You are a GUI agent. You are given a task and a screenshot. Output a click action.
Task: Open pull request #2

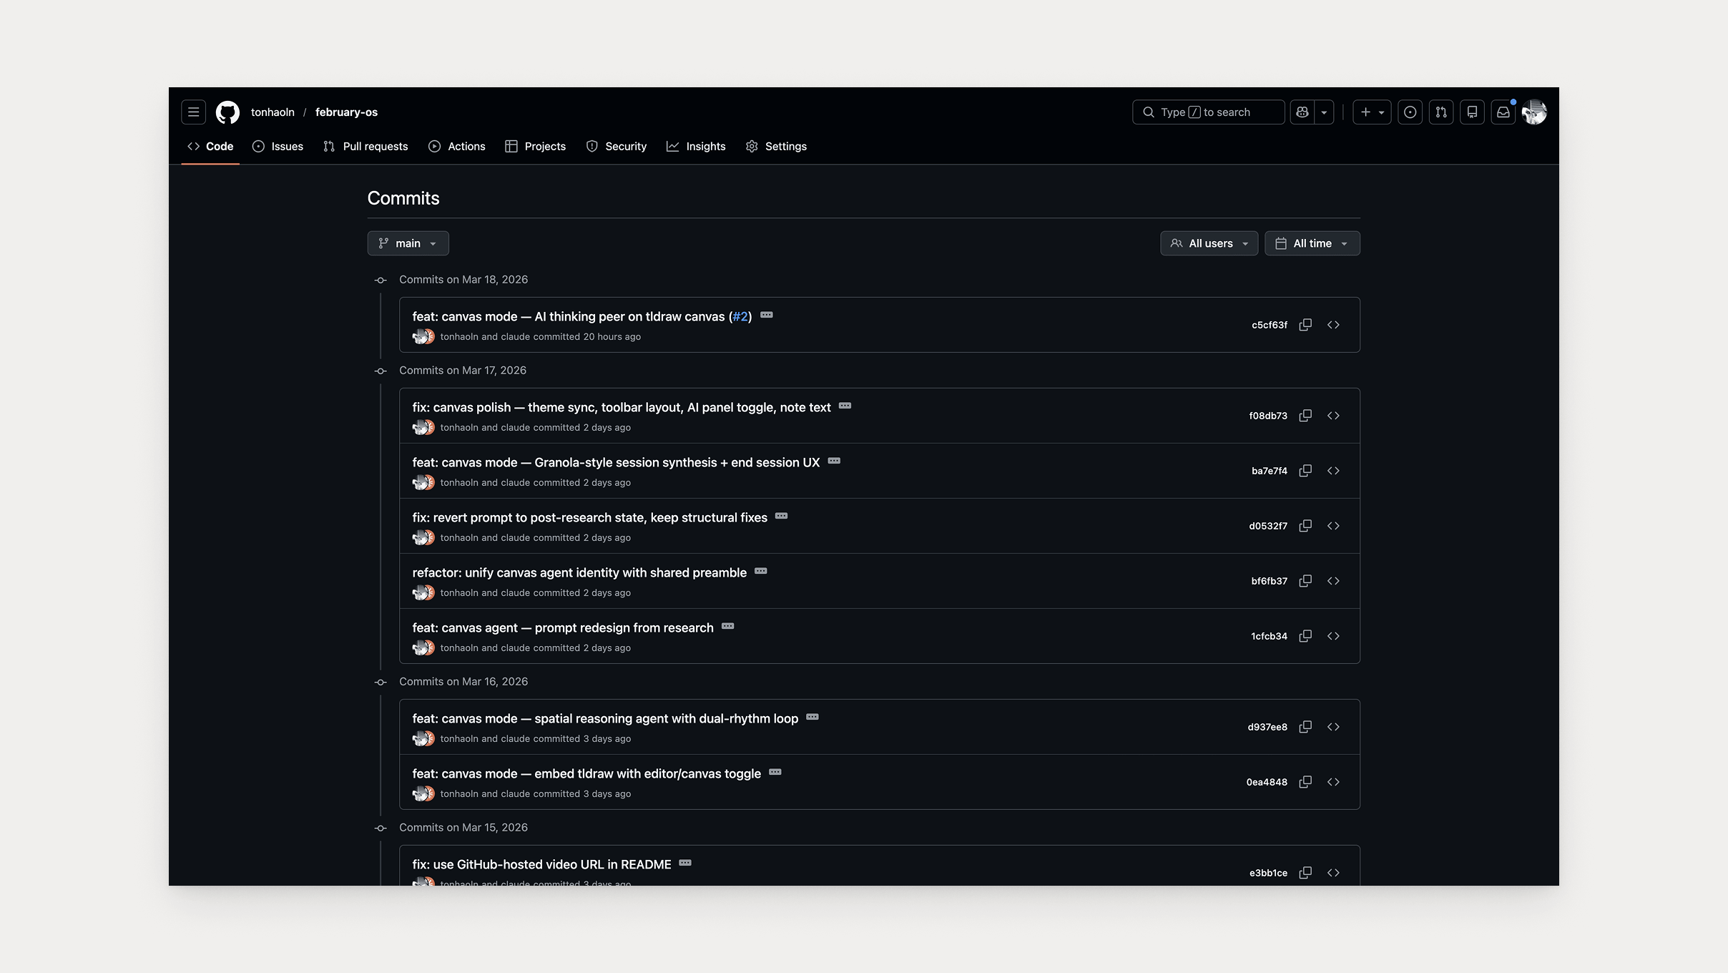(x=740, y=316)
